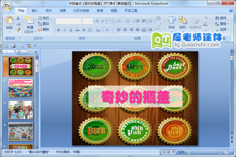Switch to Normal view in status bar
Image resolution: width=236 pixels, height=157 pixels.
(164, 152)
